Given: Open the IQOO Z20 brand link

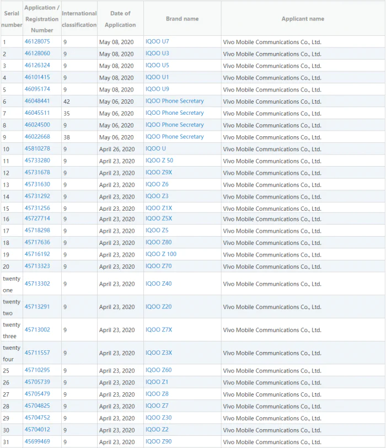Looking at the screenshot, I should pos(159,307).
